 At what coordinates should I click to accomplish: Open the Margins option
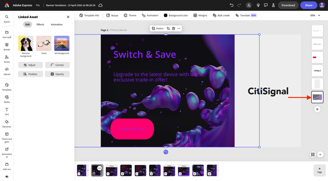point(200,15)
